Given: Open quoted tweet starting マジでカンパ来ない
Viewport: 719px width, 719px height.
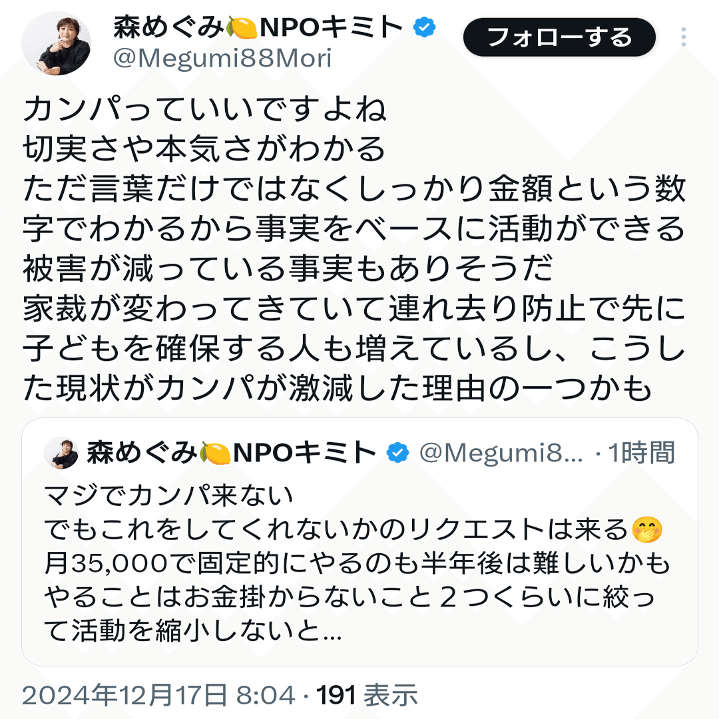Looking at the screenshot, I should 359,541.
